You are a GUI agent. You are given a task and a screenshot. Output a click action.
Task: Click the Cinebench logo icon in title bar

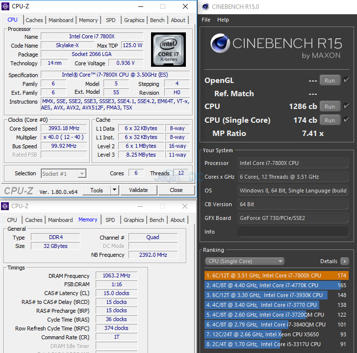pos(205,6)
